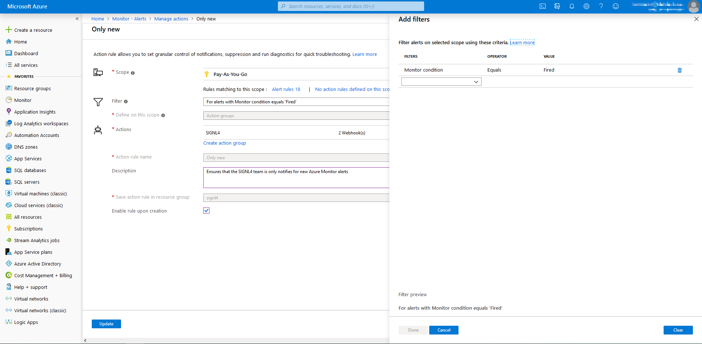This screenshot has height=344, width=702.
Task: Click the All services list icon
Action: pos(9,65)
